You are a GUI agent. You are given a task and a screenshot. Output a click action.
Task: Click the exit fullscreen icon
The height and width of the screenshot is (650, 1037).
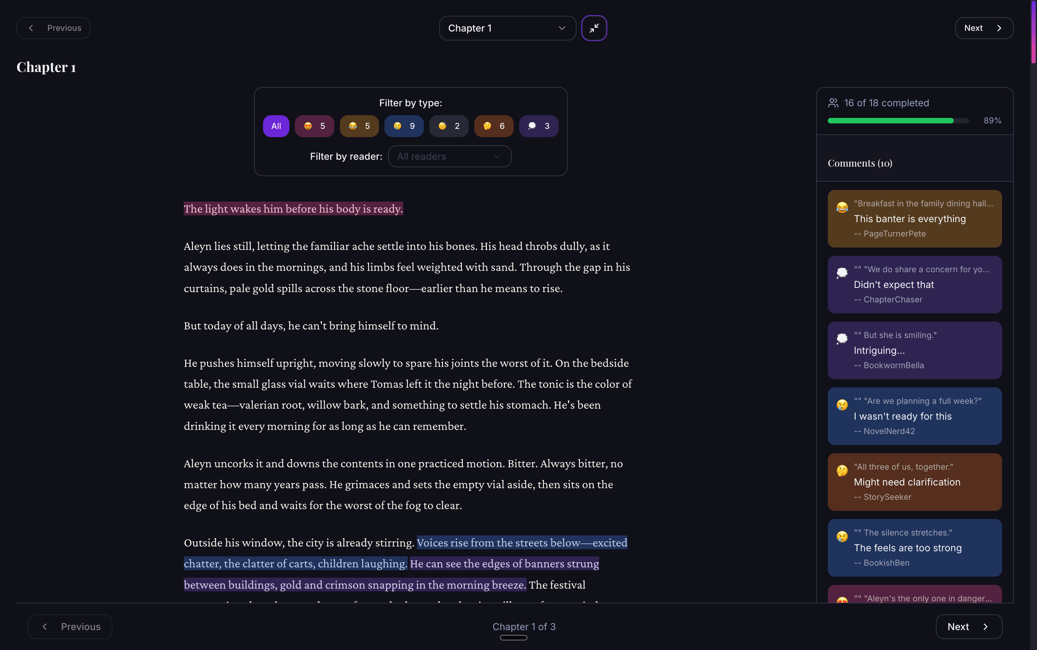coord(594,28)
